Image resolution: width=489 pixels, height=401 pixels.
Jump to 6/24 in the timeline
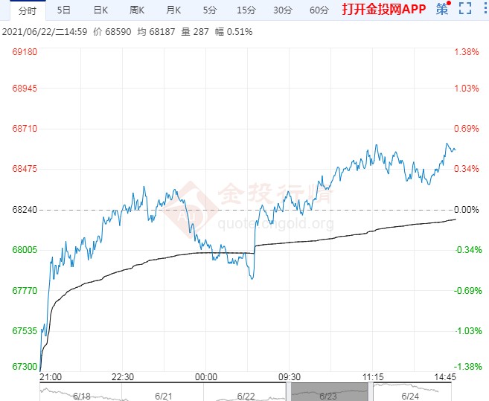click(410, 396)
